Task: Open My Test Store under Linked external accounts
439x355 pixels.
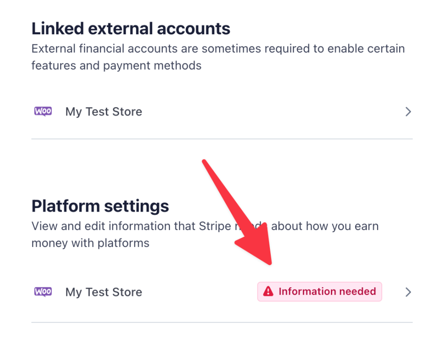Action: click(x=104, y=112)
